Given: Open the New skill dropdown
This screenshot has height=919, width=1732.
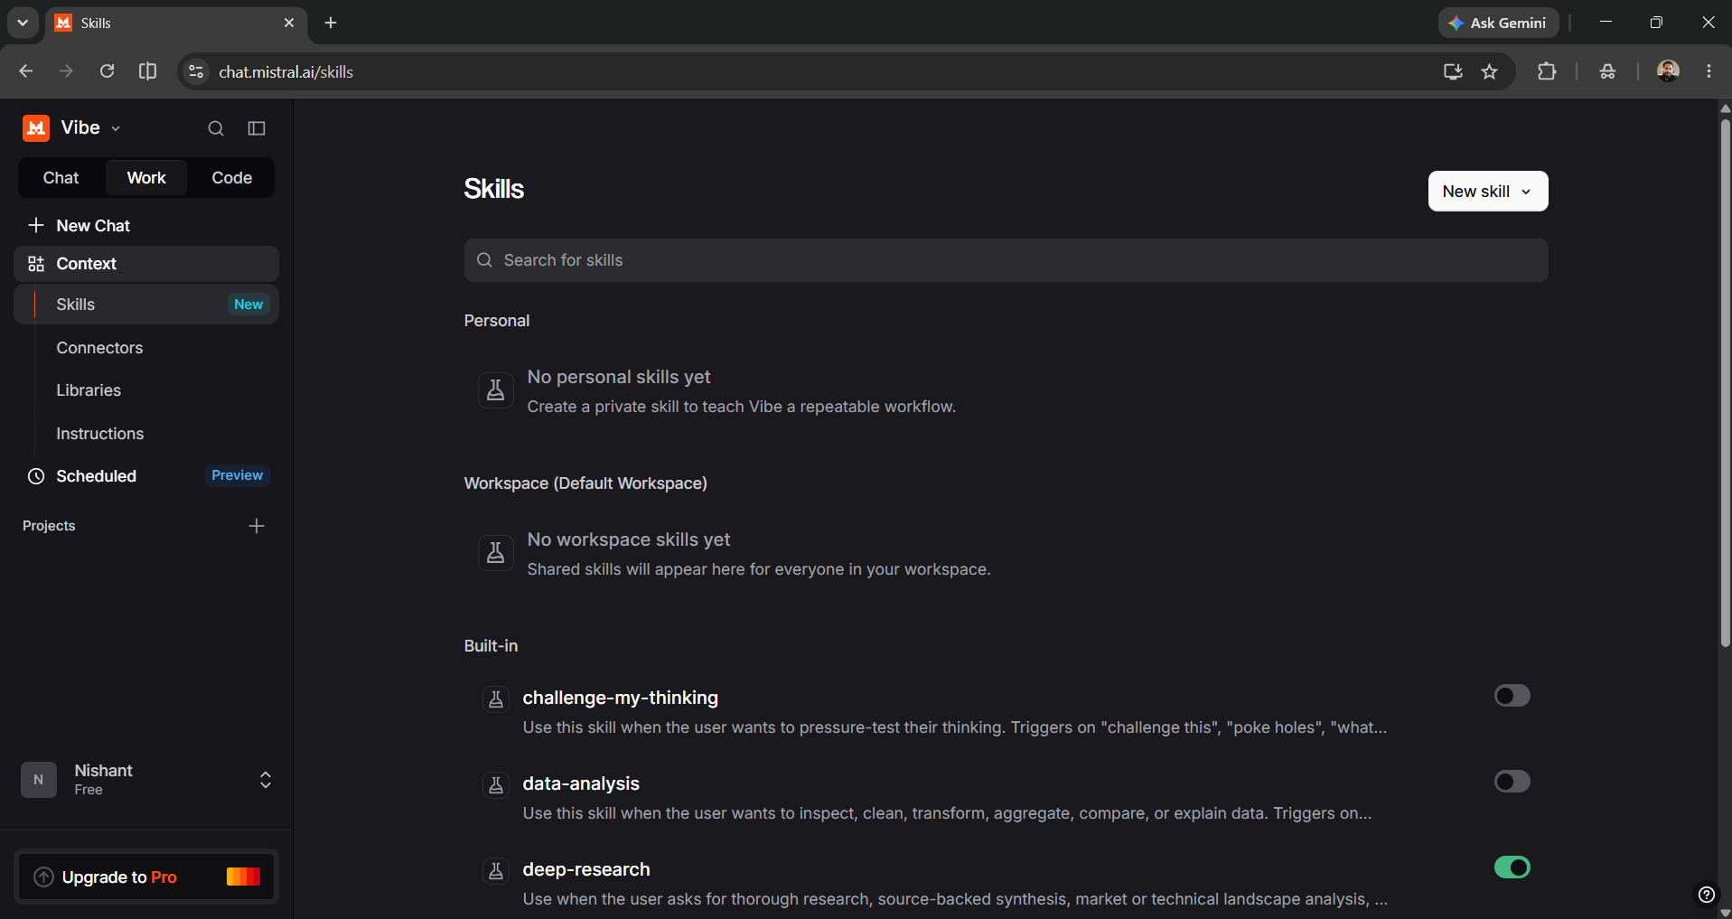Looking at the screenshot, I should (1487, 192).
